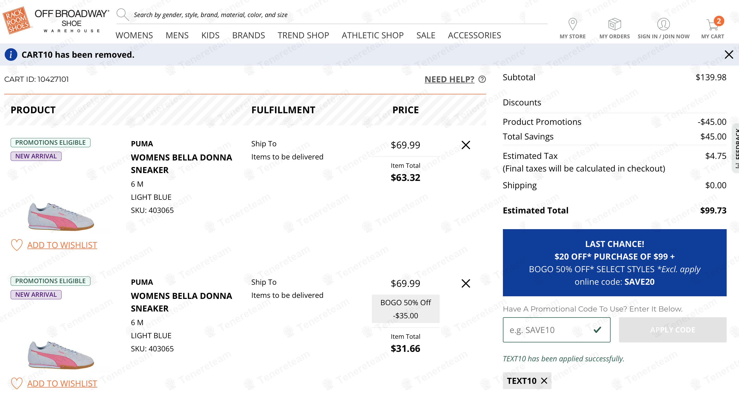Click the Need Help question mark icon
Viewport: 739px width, 398px height.
(x=482, y=79)
